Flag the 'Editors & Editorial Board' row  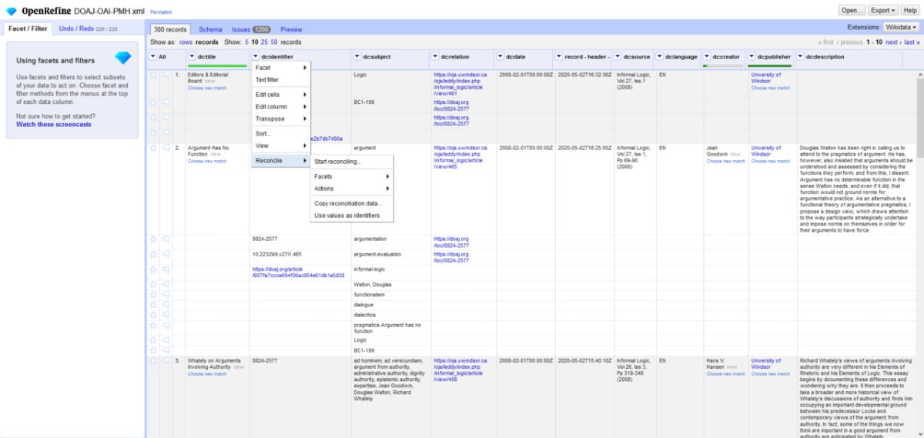click(166, 75)
